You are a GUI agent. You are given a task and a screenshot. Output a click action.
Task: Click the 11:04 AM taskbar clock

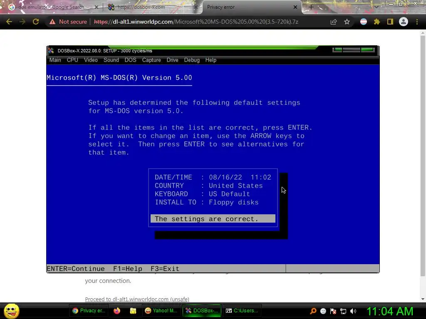[390, 311]
